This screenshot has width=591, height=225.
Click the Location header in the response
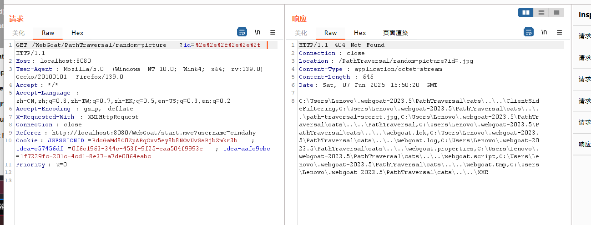tap(311, 61)
